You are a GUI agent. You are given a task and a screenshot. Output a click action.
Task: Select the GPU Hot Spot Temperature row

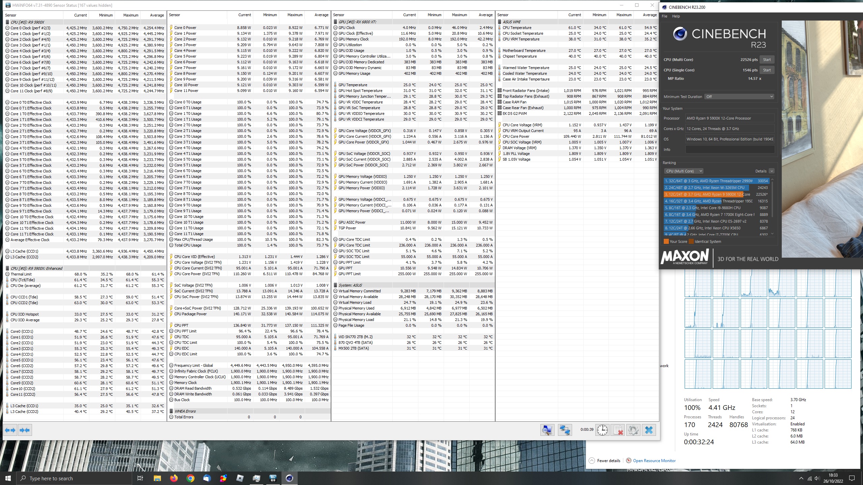point(413,91)
